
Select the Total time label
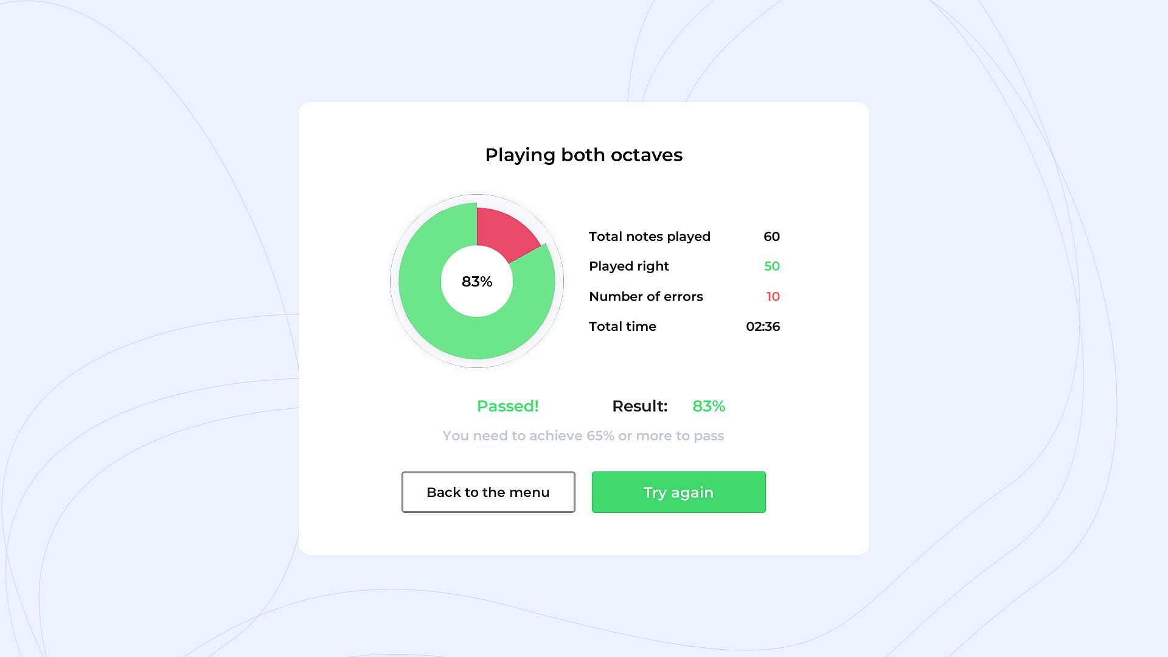[622, 327]
